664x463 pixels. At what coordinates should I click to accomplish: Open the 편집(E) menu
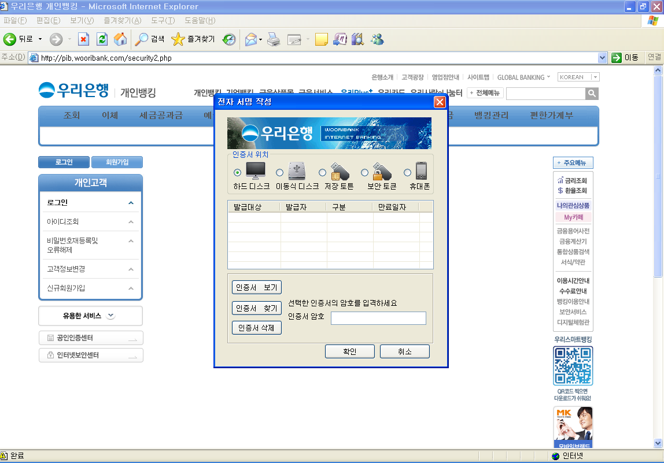48,20
